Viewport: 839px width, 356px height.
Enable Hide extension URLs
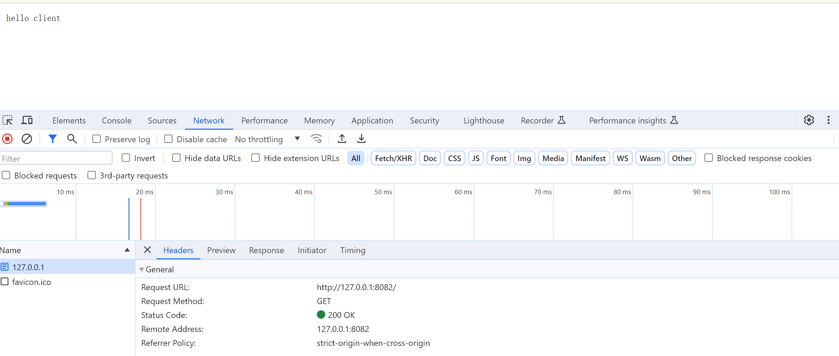pyautogui.click(x=255, y=158)
